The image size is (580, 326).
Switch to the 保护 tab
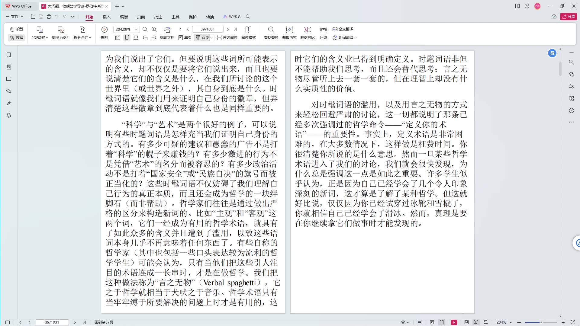(x=193, y=17)
